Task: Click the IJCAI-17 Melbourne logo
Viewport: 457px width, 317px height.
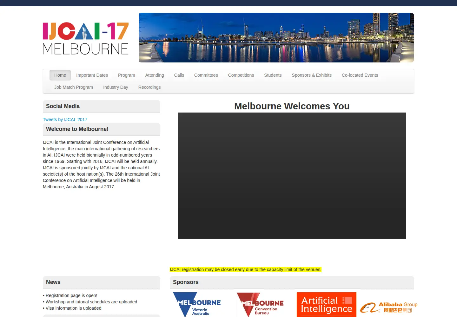Action: [x=86, y=38]
